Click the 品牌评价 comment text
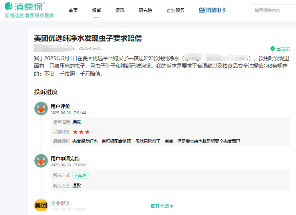This screenshot has height=215, width=296. (156, 141)
